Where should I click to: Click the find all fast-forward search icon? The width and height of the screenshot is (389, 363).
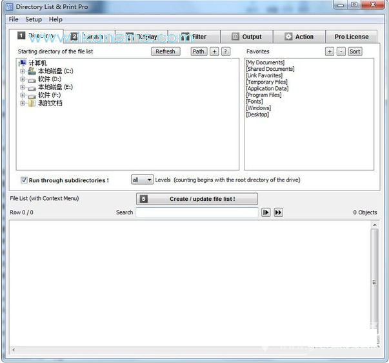(278, 212)
